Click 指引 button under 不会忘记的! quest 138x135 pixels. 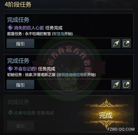[x=20, y=85]
